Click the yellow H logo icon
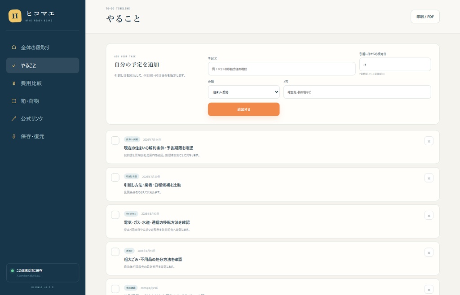Viewport: 460px width, 295px height. (15, 16)
